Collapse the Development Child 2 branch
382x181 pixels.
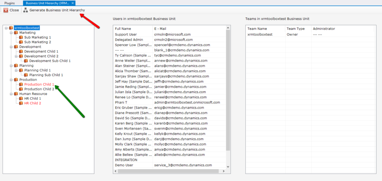click(x=16, y=56)
